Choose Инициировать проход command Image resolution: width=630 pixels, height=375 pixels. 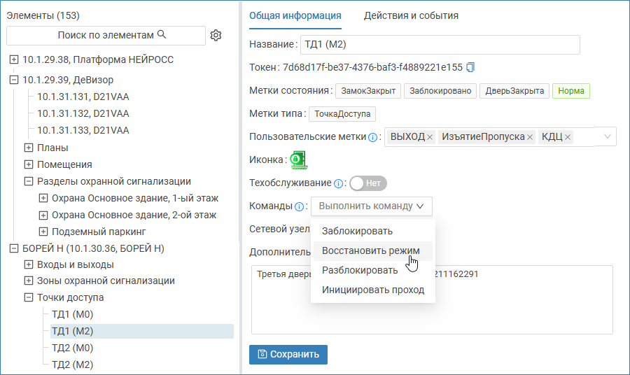point(372,290)
